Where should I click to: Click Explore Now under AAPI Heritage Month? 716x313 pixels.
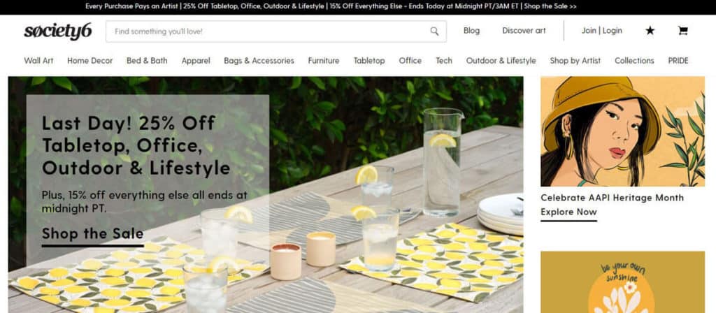(x=568, y=212)
